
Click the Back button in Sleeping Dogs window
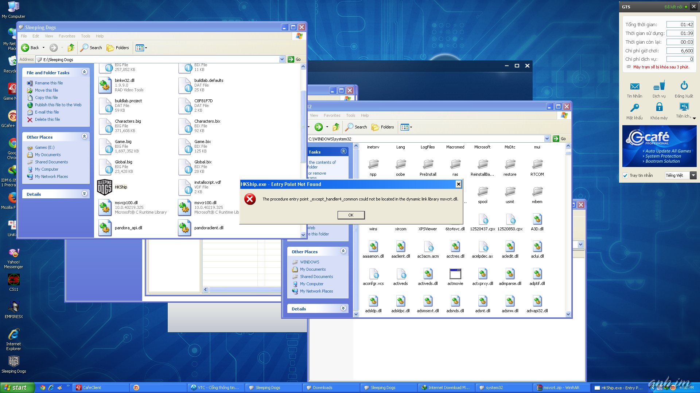[30, 48]
